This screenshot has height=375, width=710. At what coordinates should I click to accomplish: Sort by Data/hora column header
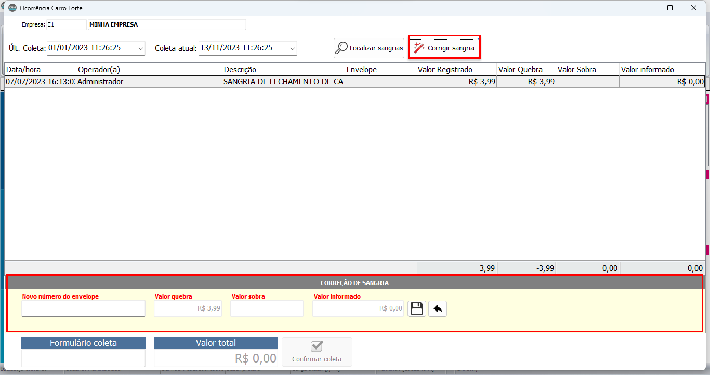tap(40, 70)
